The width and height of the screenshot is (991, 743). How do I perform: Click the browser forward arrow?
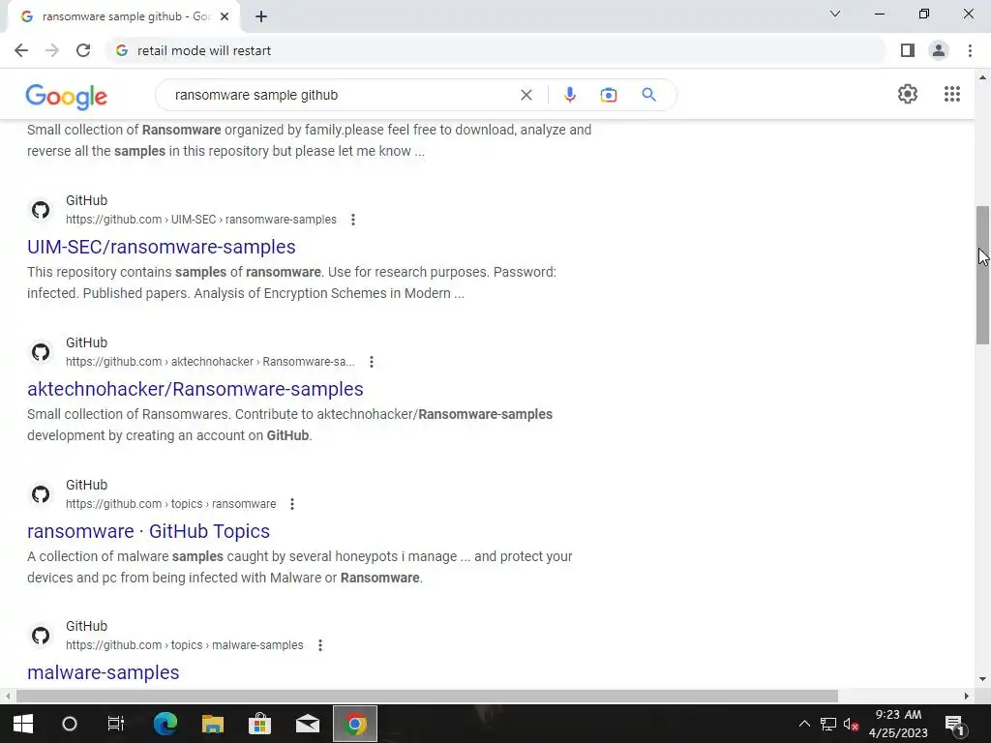pyautogui.click(x=52, y=50)
